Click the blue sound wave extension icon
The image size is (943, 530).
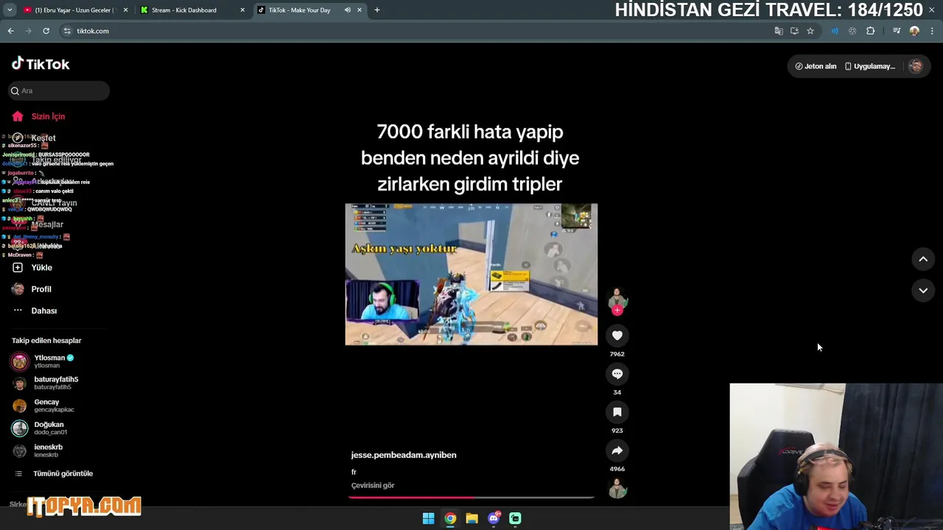click(x=835, y=31)
